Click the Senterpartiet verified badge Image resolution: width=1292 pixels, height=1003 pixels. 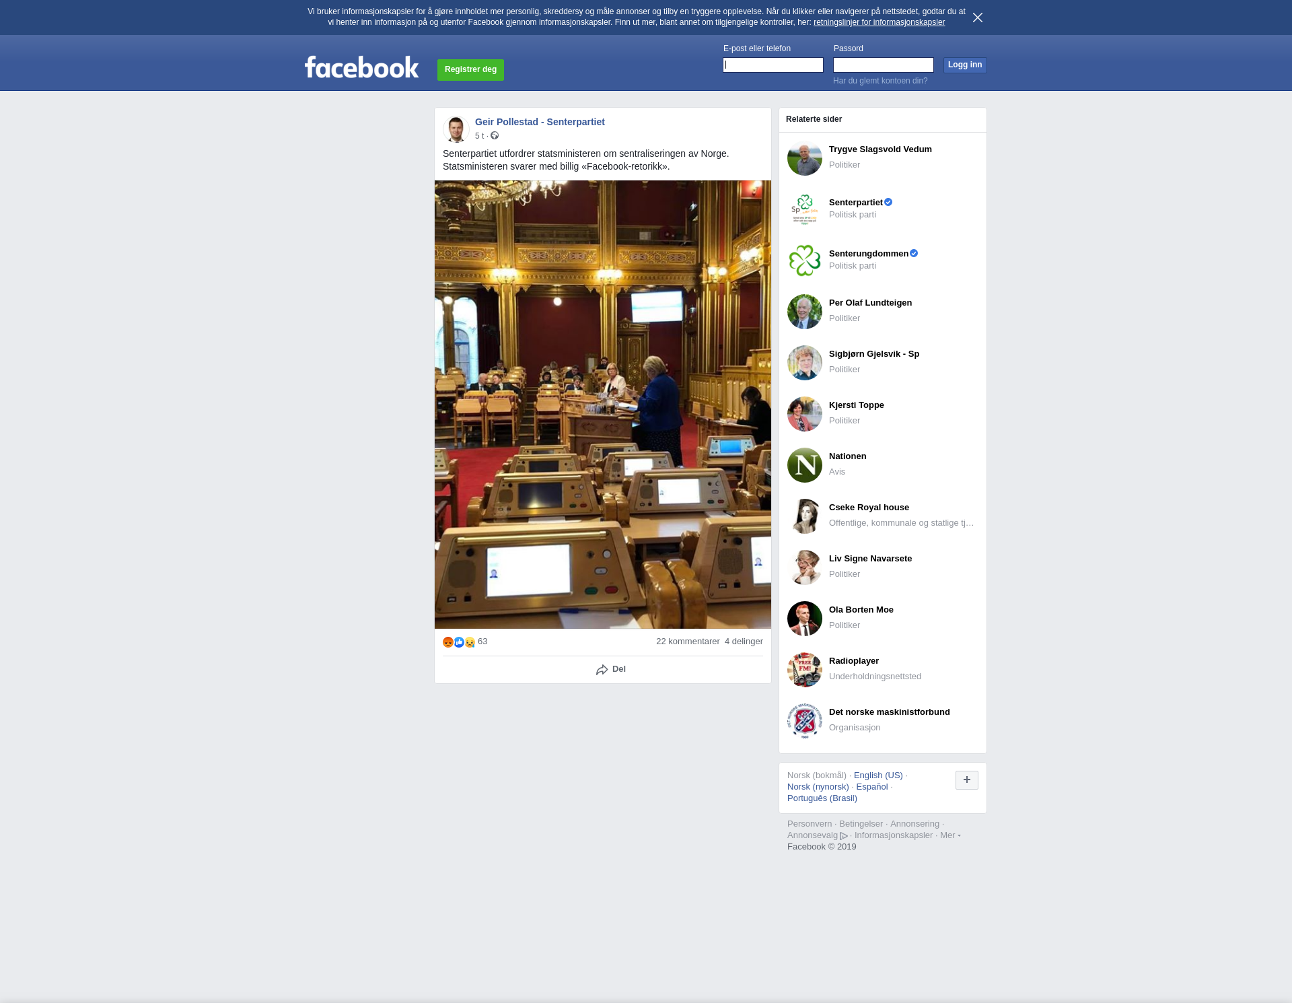pyautogui.click(x=888, y=202)
